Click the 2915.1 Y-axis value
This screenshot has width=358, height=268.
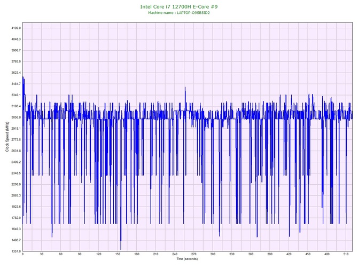click(x=16, y=129)
